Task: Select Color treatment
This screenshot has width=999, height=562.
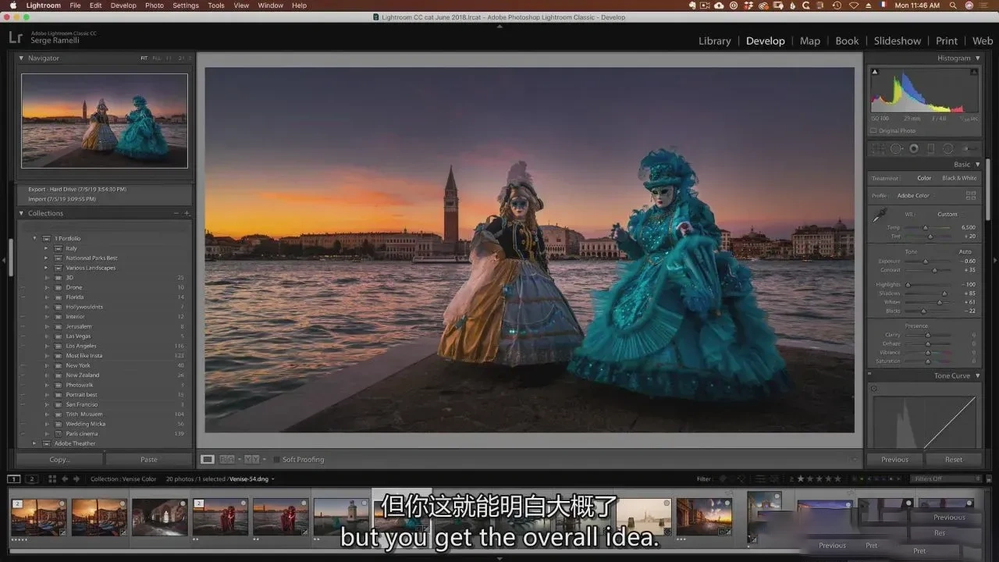Action: (x=924, y=178)
